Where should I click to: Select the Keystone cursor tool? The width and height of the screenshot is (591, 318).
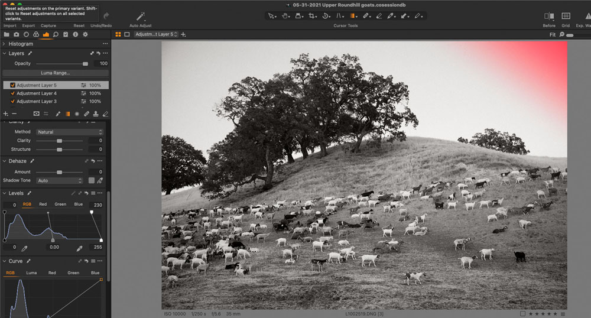339,16
